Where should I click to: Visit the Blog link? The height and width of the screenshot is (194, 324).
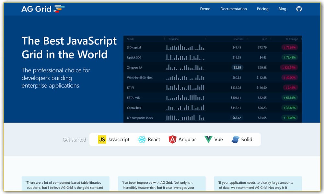282,9
